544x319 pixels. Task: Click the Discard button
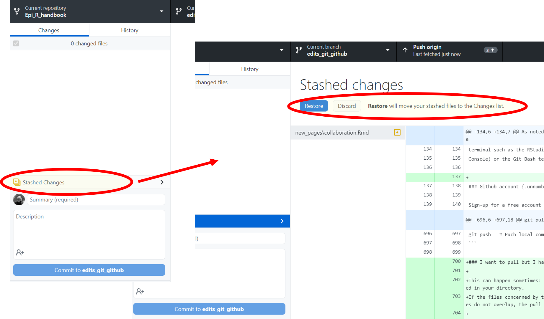click(x=347, y=106)
